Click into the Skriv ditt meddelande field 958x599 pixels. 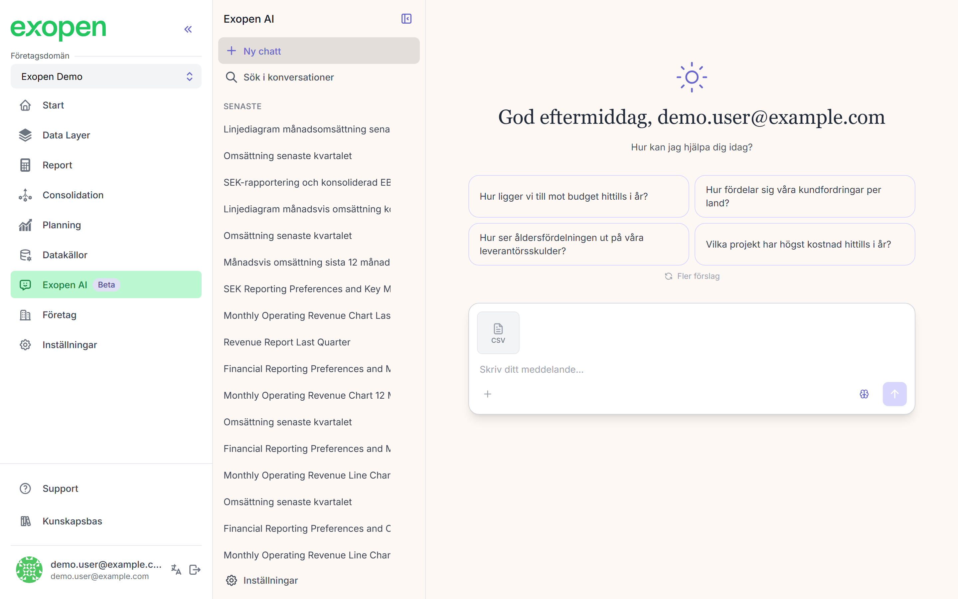pyautogui.click(x=691, y=369)
